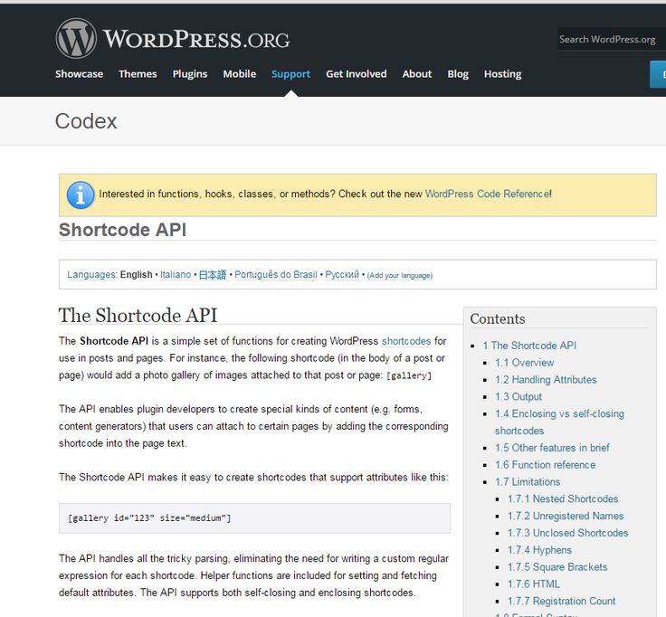666x617 pixels.
Task: Switch to Japanese 日本語 language
Action: (213, 275)
